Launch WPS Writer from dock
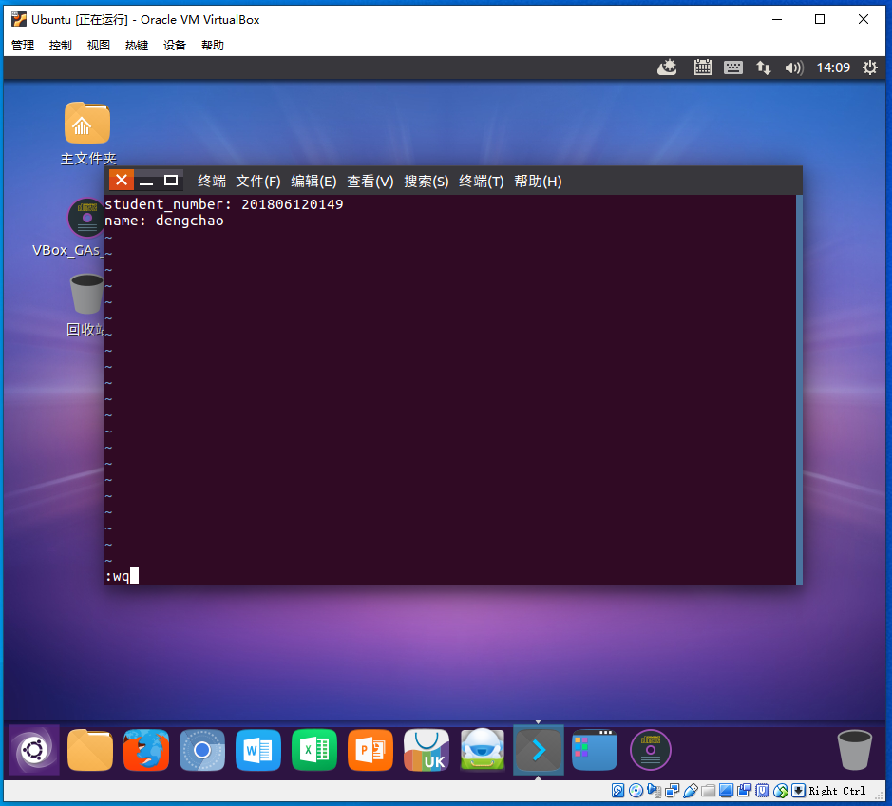The width and height of the screenshot is (892, 806). point(258,750)
